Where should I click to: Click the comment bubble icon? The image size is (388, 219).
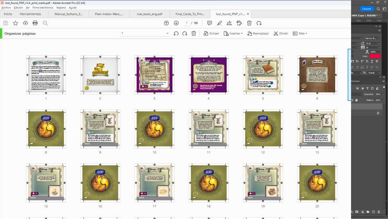209,23
